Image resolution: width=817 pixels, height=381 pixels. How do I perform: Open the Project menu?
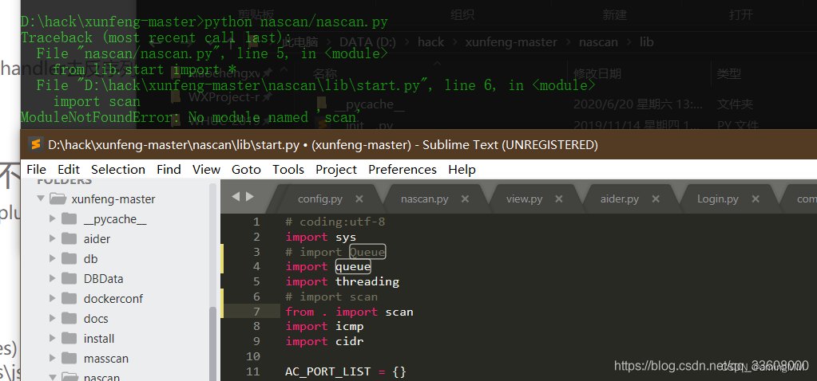(x=336, y=170)
